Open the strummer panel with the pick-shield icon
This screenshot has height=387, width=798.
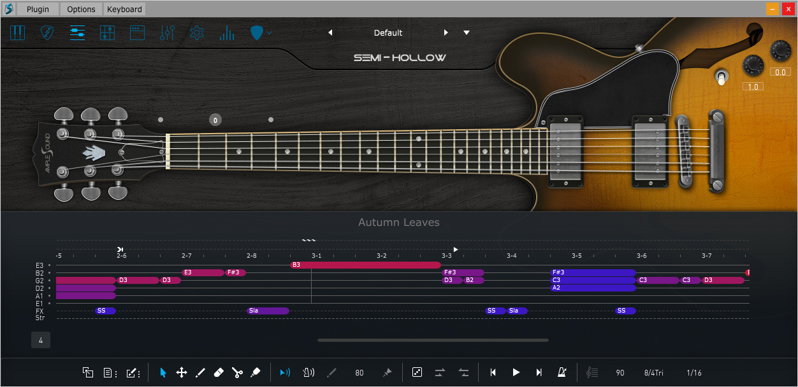[47, 33]
